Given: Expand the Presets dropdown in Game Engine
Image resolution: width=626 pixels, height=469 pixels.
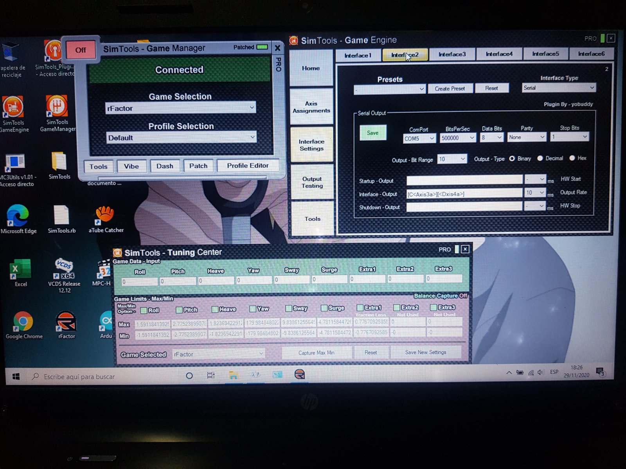Looking at the screenshot, I should (x=389, y=89).
